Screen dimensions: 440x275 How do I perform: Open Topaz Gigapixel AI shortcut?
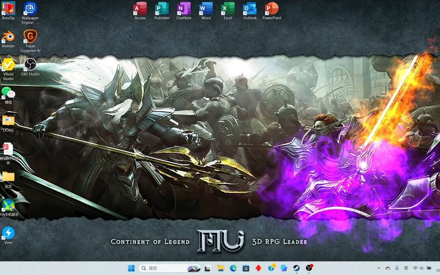[30, 41]
